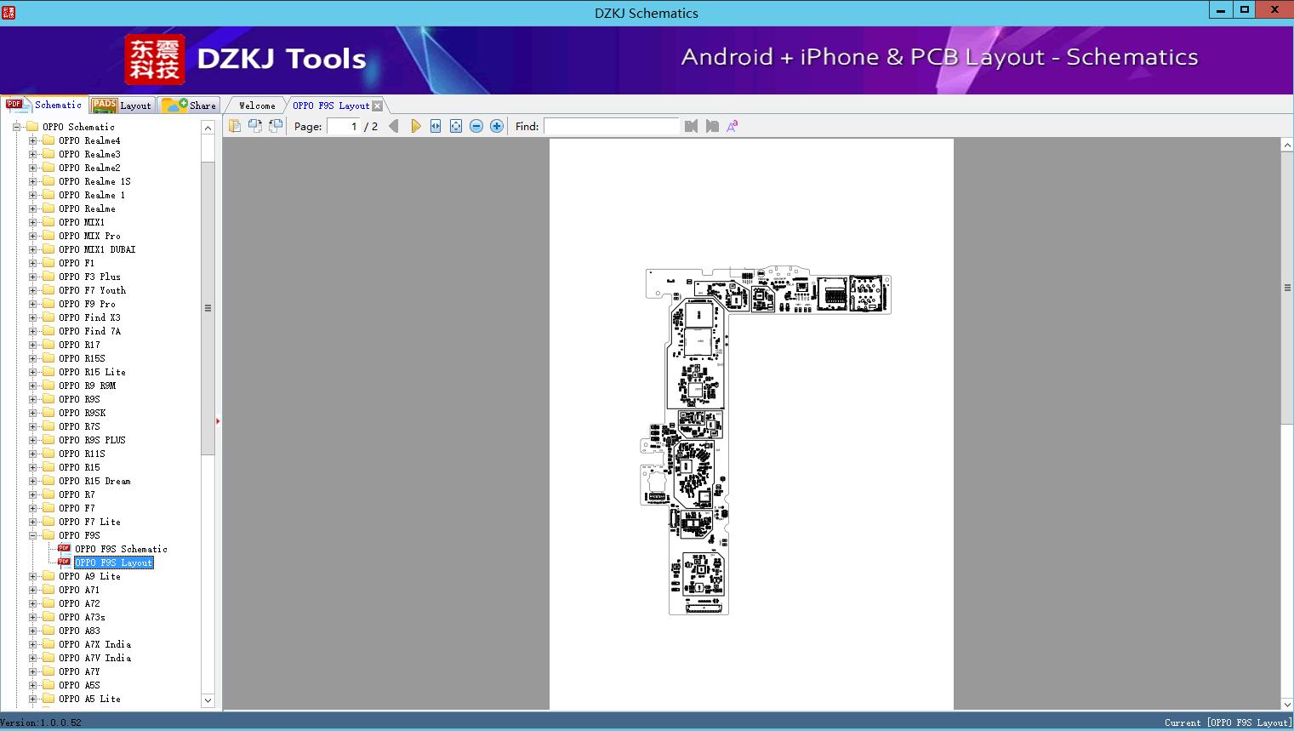Go to the next page arrow
1294x731 pixels.
tap(415, 126)
